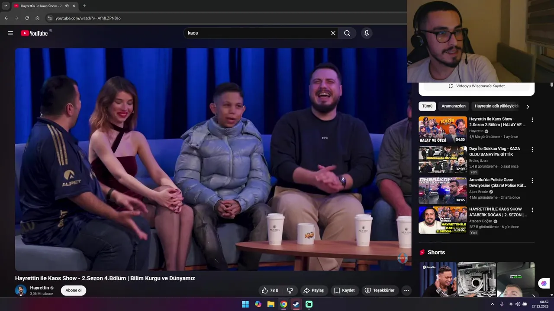Open HALAY VE ÖTESİ video thumbnail
Image resolution: width=554 pixels, height=311 pixels.
tap(443, 130)
